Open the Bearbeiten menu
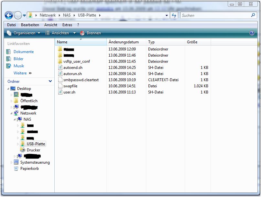The image size is (261, 197). 30,25
